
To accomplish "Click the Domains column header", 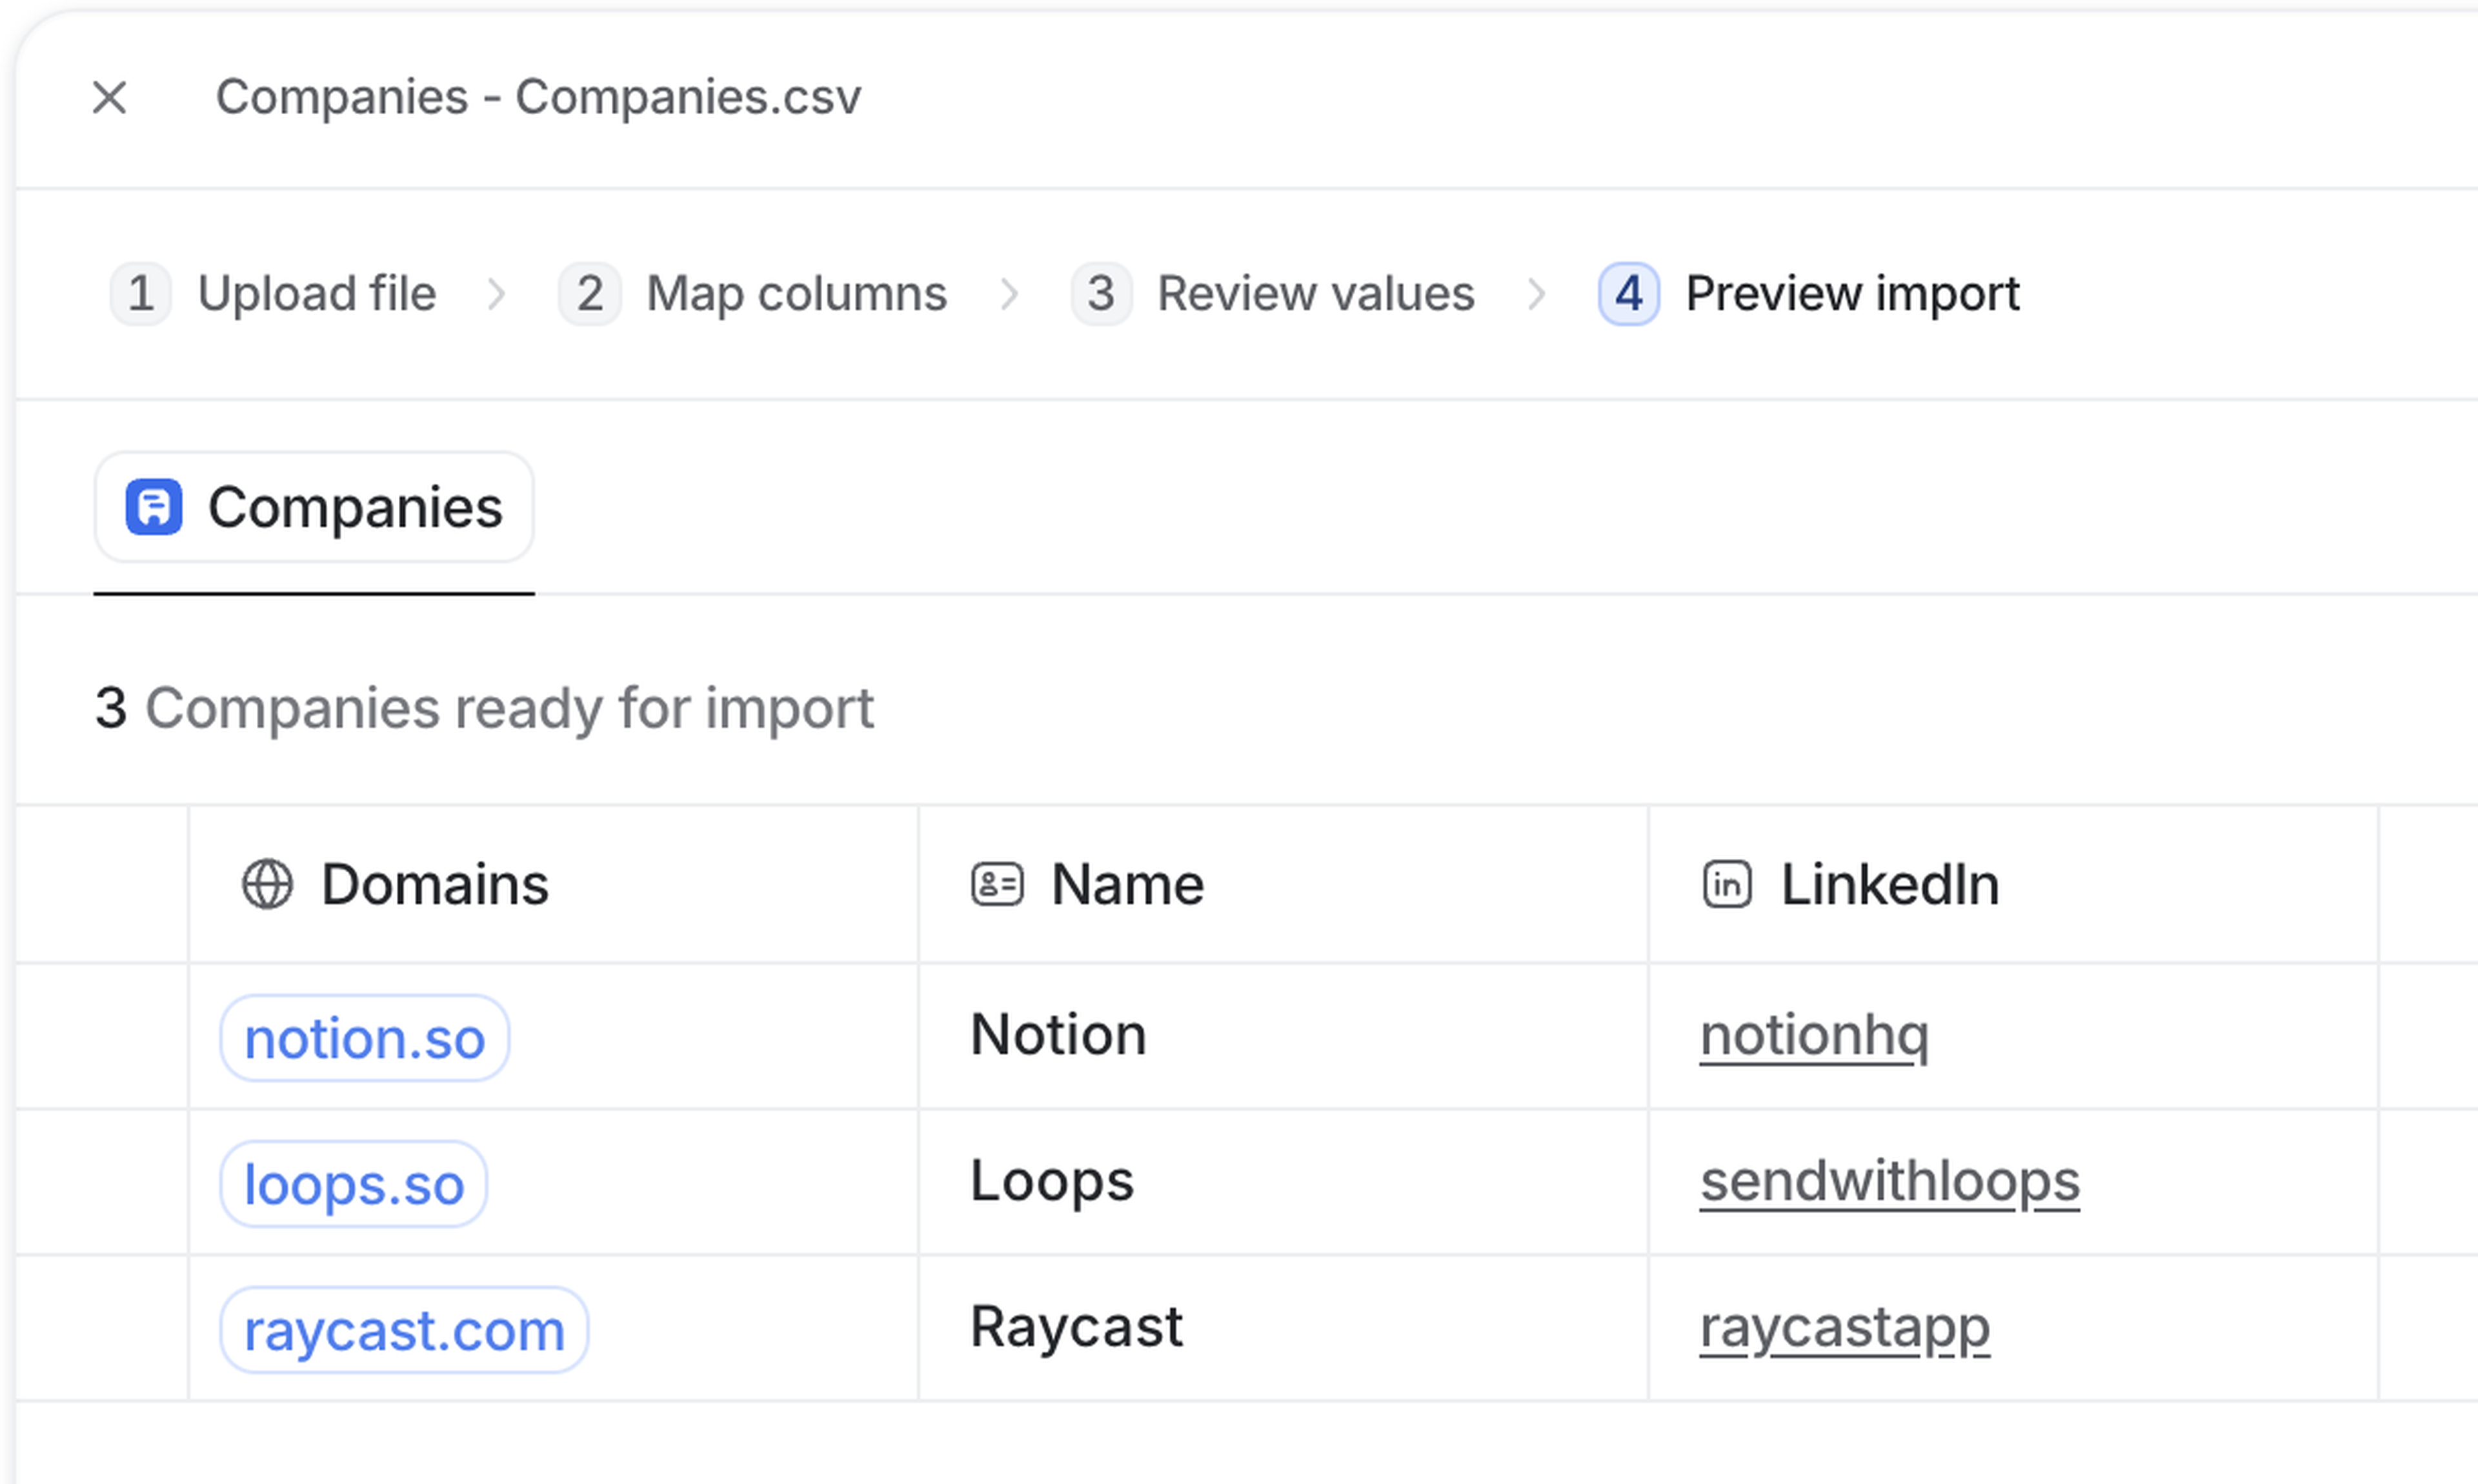I will click(x=434, y=885).
